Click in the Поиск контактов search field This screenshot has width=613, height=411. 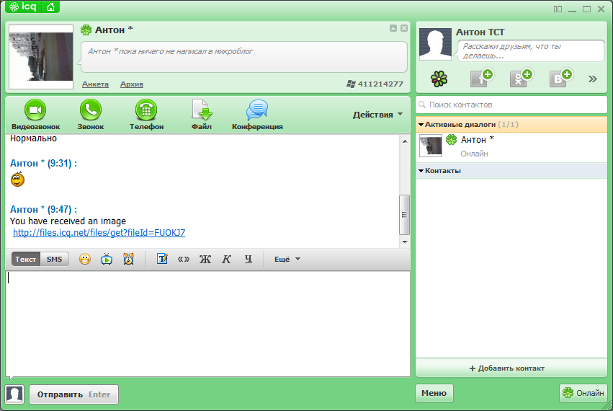coord(511,105)
